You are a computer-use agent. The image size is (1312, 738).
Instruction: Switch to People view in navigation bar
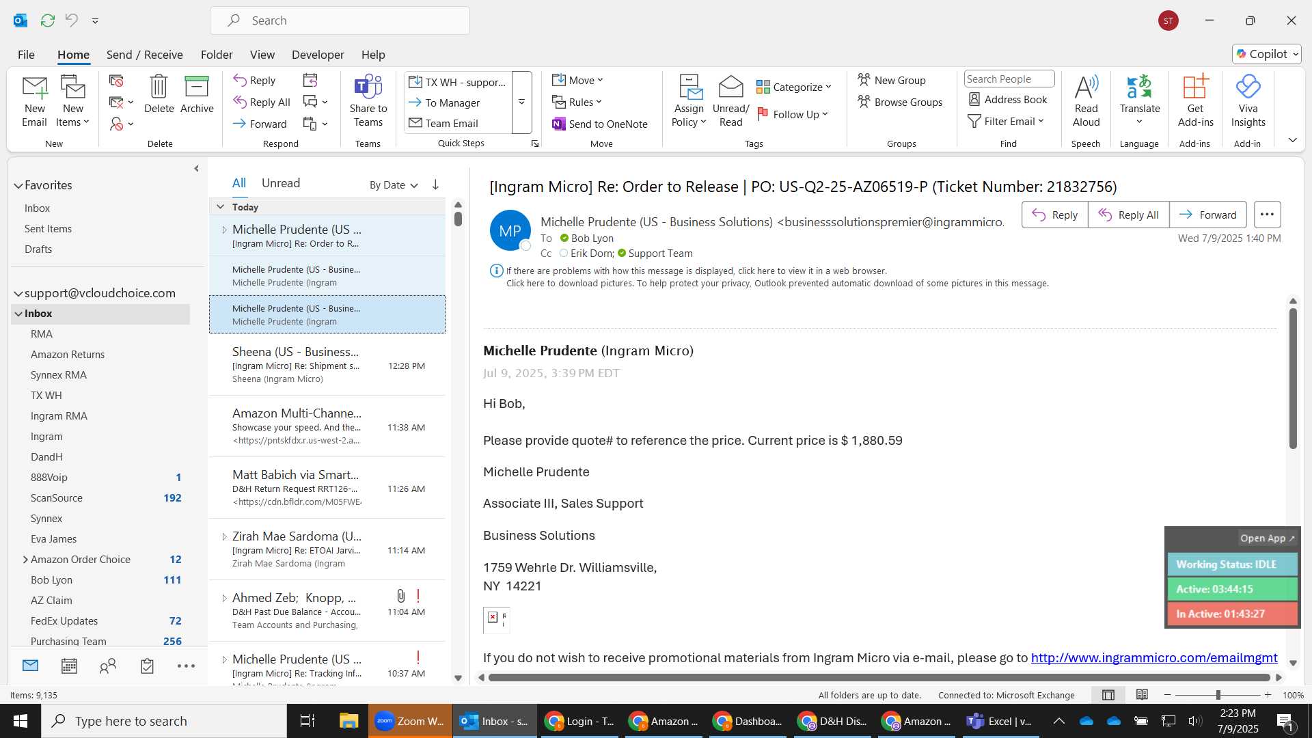click(x=108, y=666)
